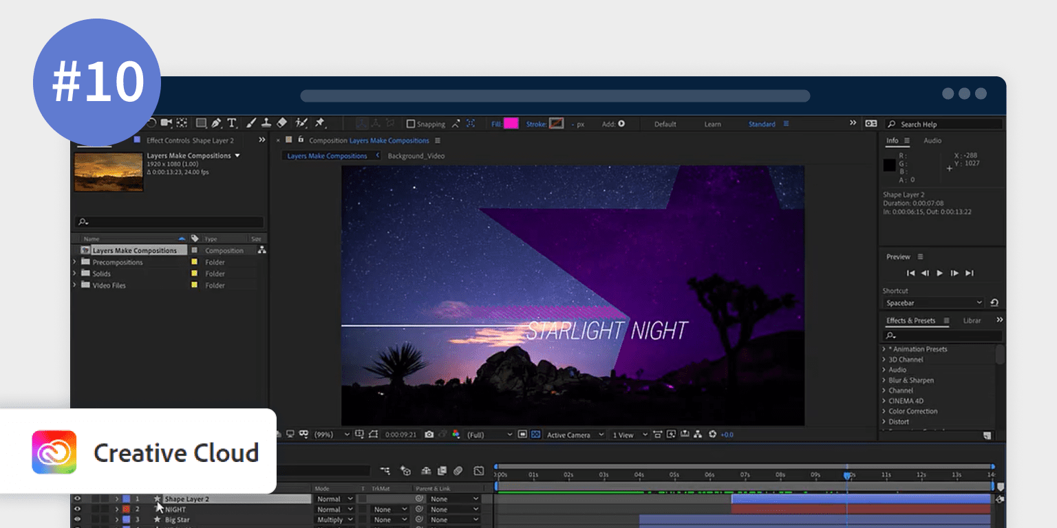
Task: Click the Add shape contents button
Action: coord(621,124)
